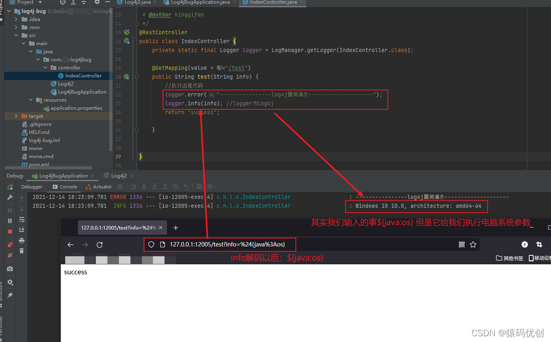The height and width of the screenshot is (342, 551).
Task: Click the browser address bar URL
Action: 227,244
